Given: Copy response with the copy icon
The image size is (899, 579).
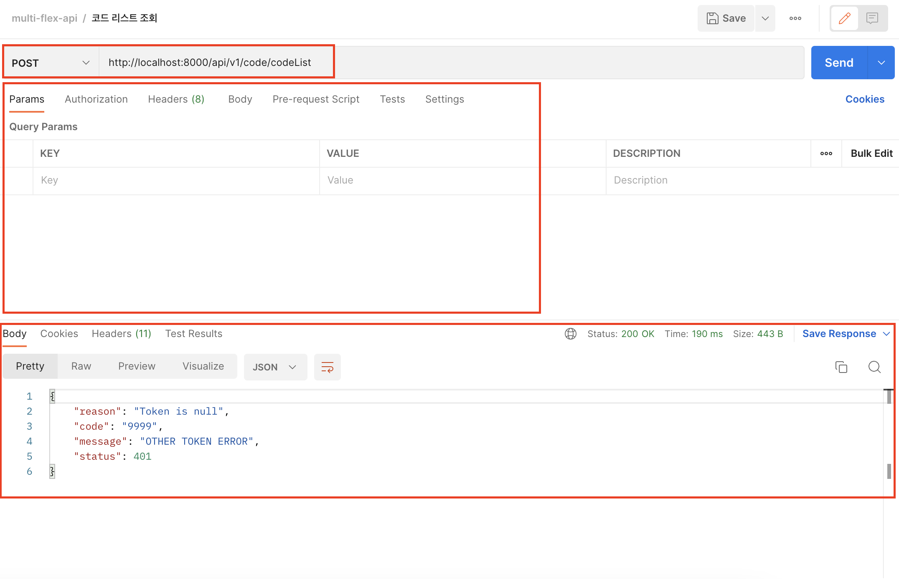Looking at the screenshot, I should coord(841,367).
